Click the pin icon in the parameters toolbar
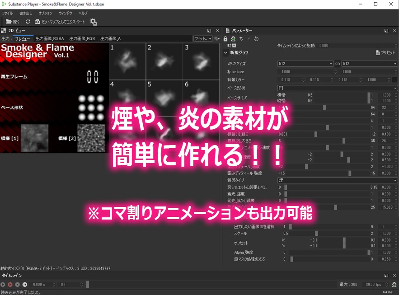Screen dimensions: 399x295 (249, 39)
